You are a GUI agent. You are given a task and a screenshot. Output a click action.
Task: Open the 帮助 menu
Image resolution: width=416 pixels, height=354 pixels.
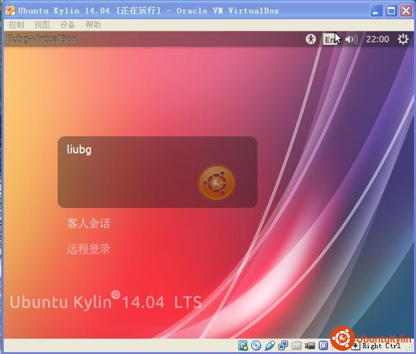[93, 24]
